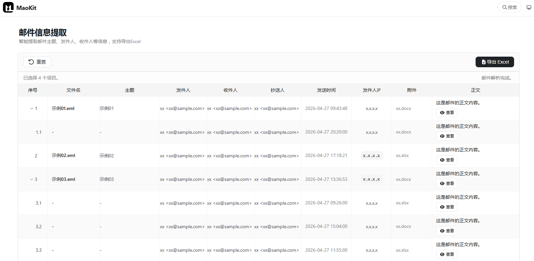This screenshot has height=261, width=534.
Task: Click attachment xx.docx in row 示例03.eml
Action: tap(403, 179)
